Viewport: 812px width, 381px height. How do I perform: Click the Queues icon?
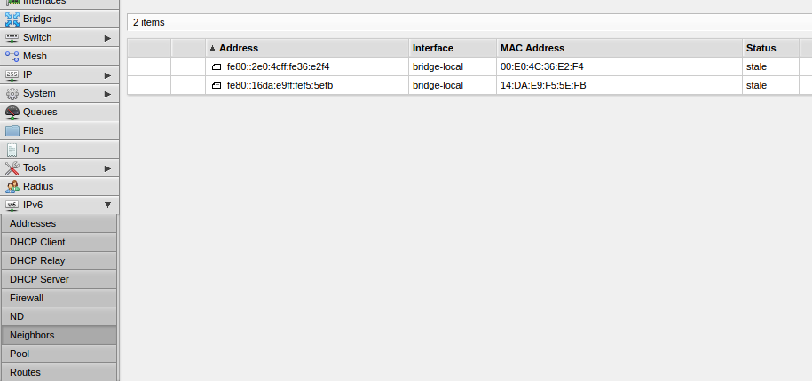[x=12, y=112]
